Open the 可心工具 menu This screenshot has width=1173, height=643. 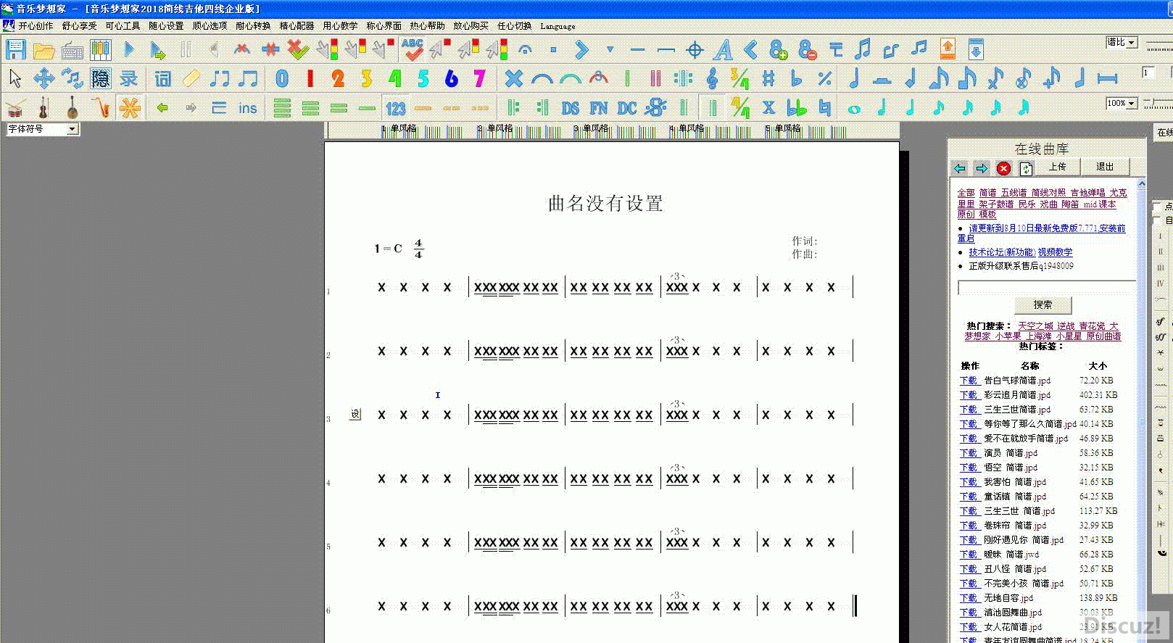pyautogui.click(x=123, y=25)
